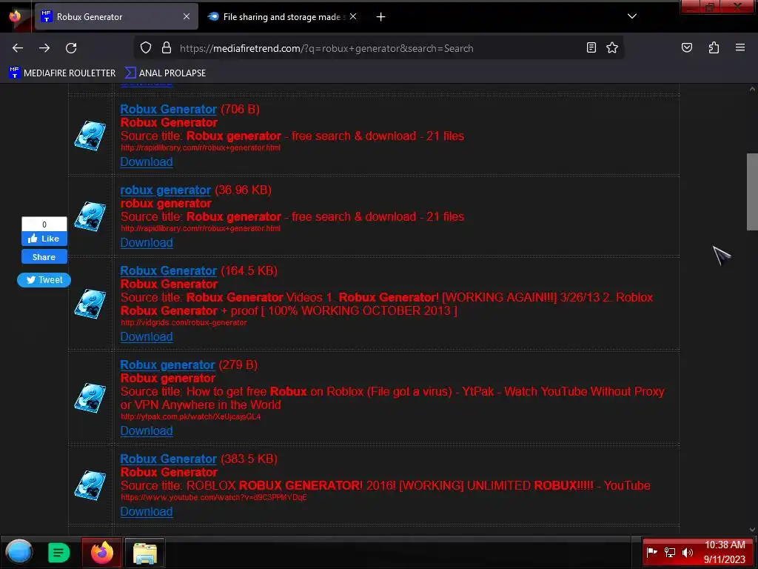The width and height of the screenshot is (758, 569).
Task: Click disk icon of the 36.96 KB result
Action: point(90,216)
